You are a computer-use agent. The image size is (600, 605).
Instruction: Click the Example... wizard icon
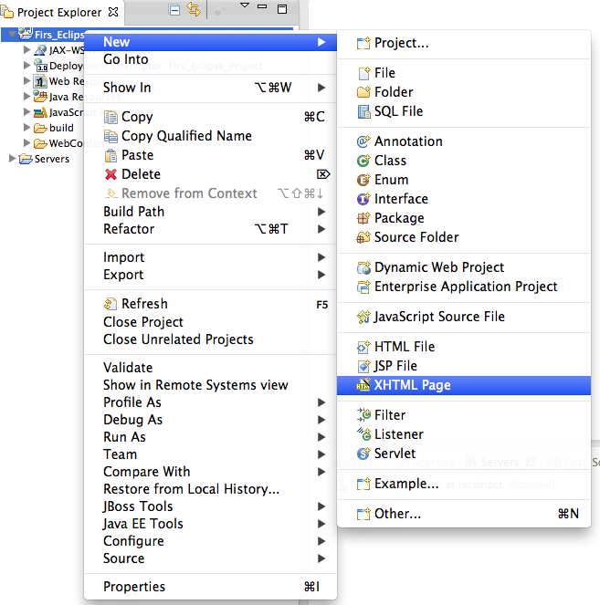pos(363,484)
